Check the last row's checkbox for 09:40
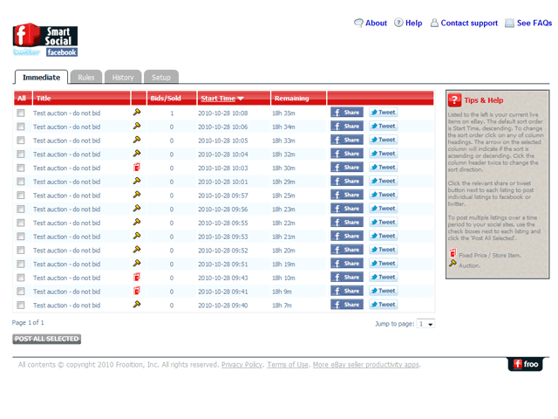The height and width of the screenshot is (419, 558). 21,305
